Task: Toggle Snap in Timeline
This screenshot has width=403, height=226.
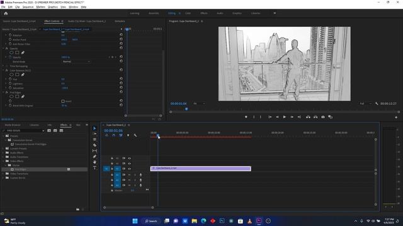Action: pos(113,136)
